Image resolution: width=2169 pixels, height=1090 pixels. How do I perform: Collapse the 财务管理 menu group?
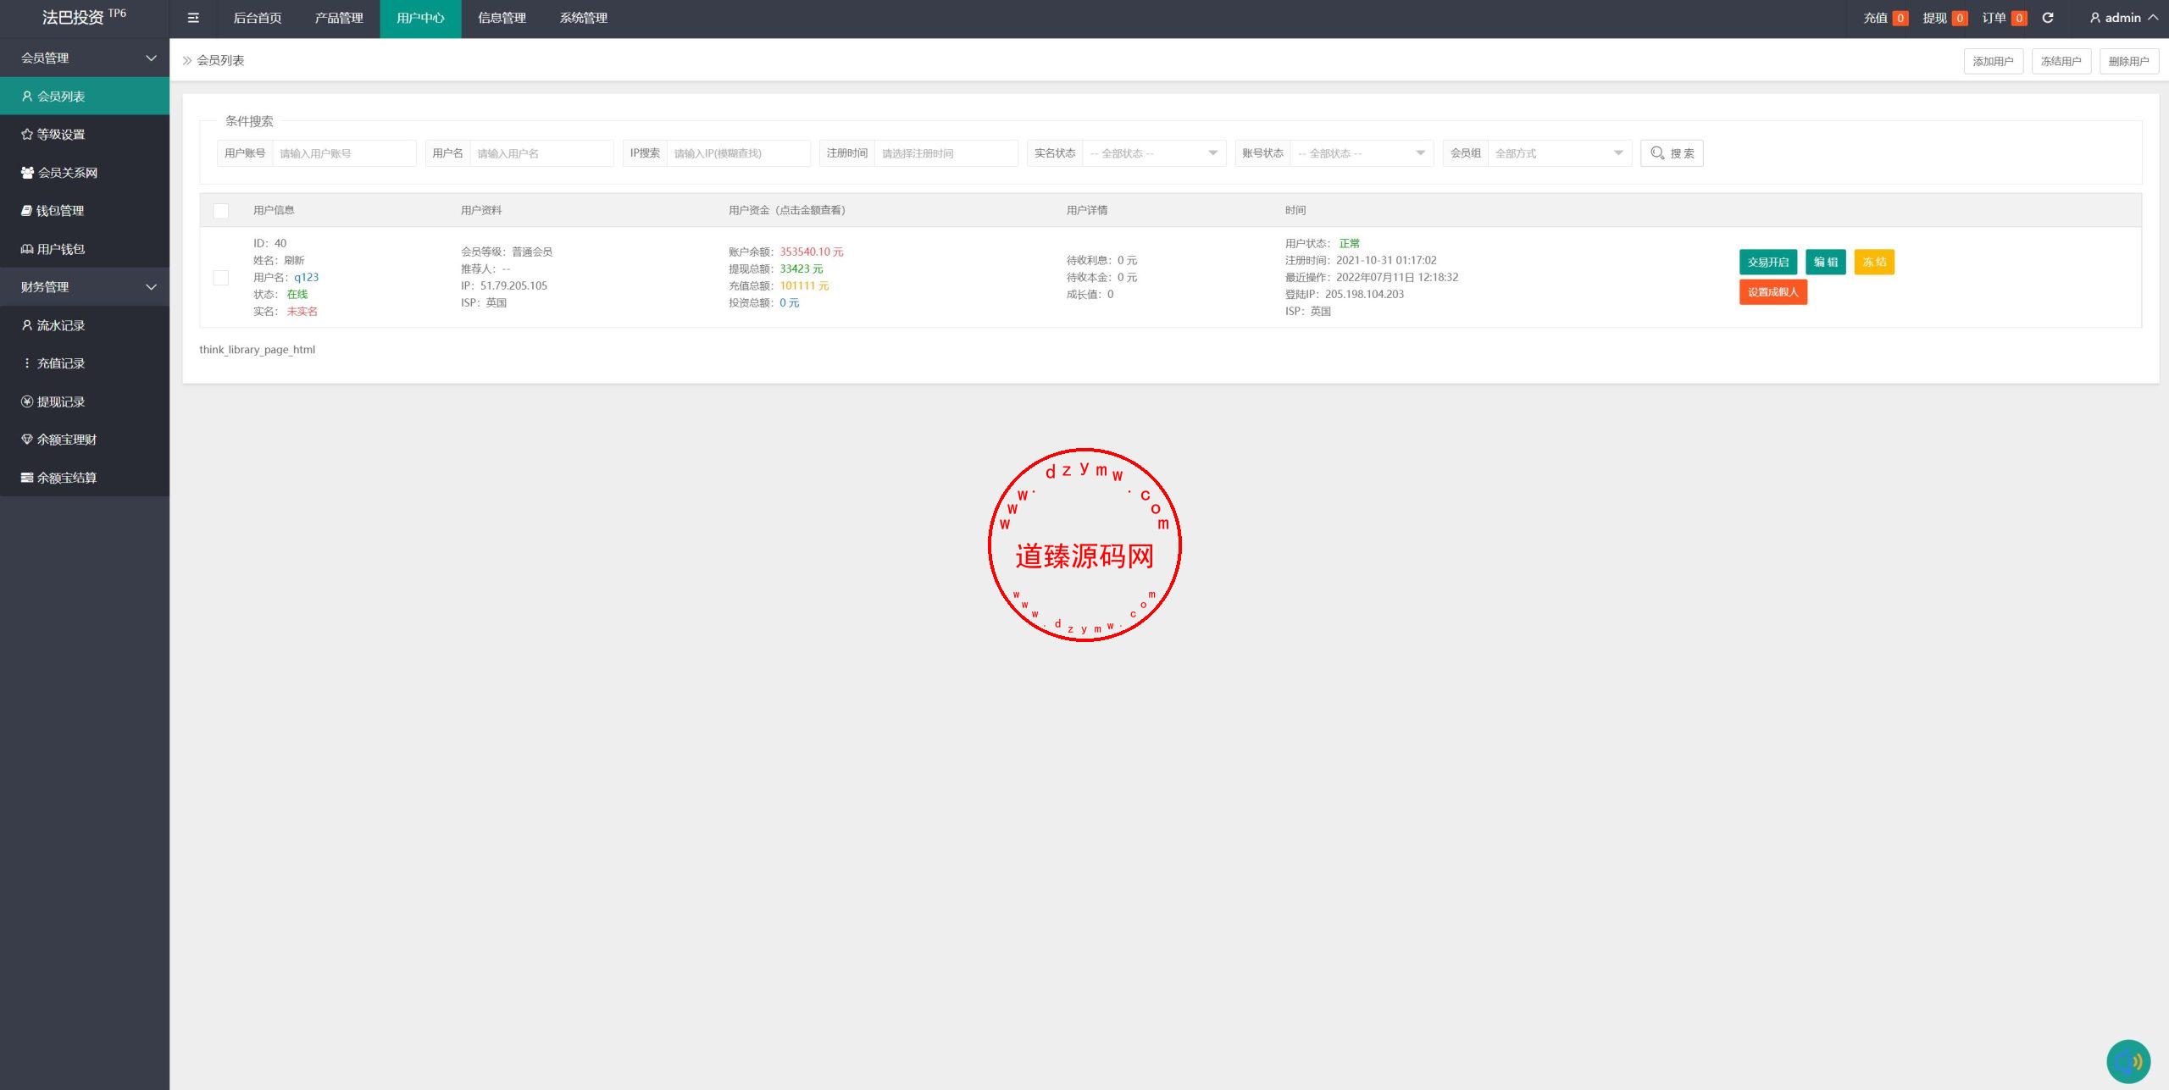point(85,287)
